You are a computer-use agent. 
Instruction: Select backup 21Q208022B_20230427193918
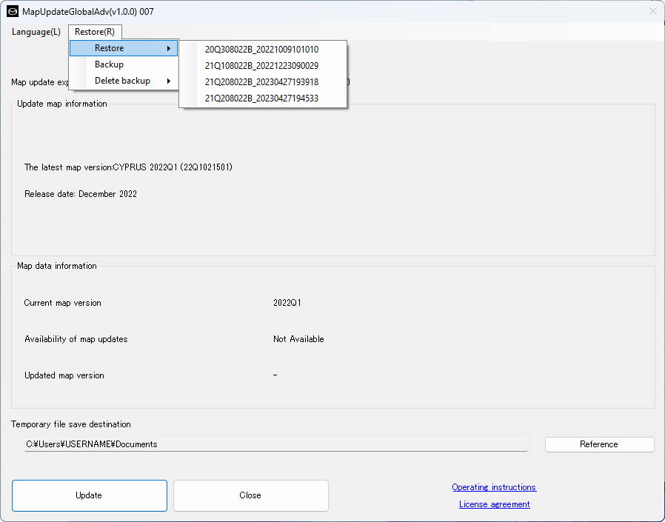coord(262,82)
